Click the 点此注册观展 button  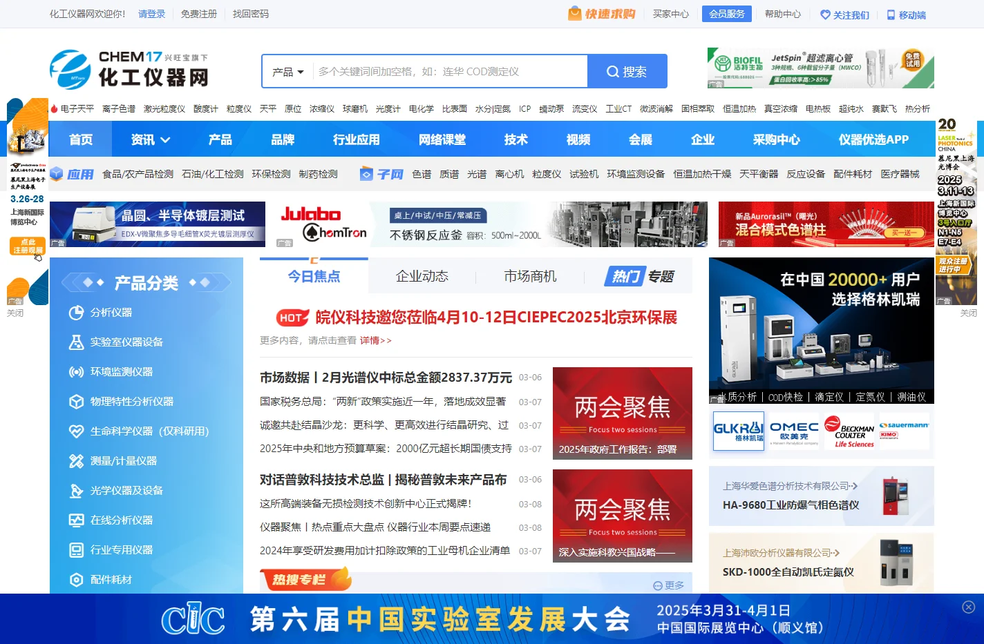pyautogui.click(x=28, y=246)
